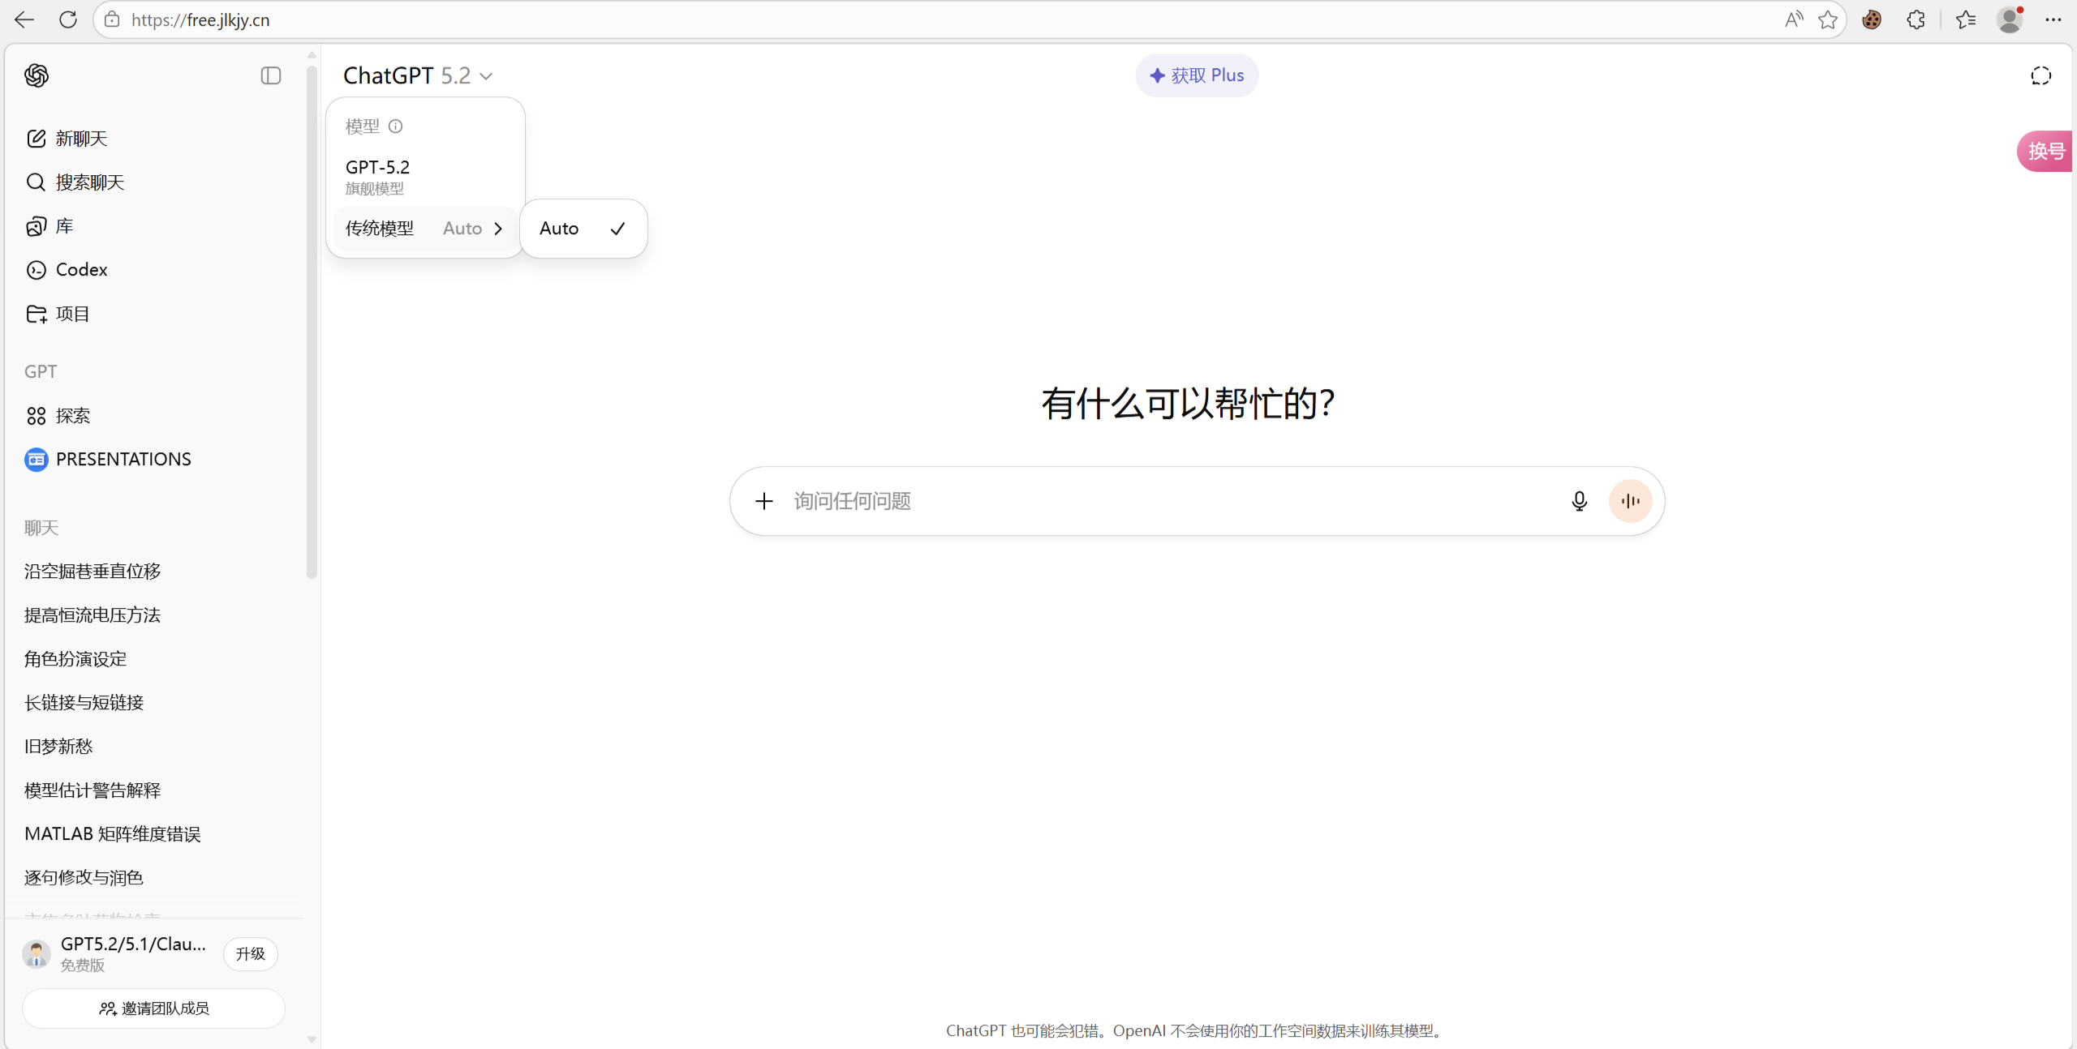Open the PRESENTATIONS GPT

(x=123, y=458)
